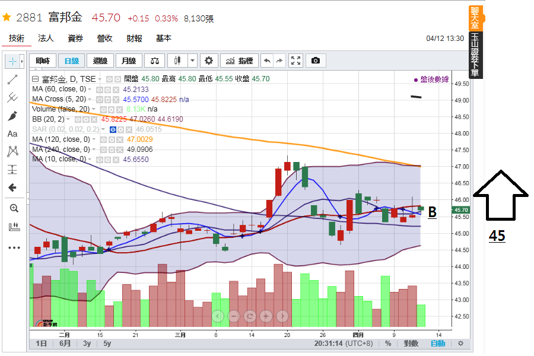Select the brush drawing tool
The height and width of the screenshot is (356, 534).
pos(12,116)
